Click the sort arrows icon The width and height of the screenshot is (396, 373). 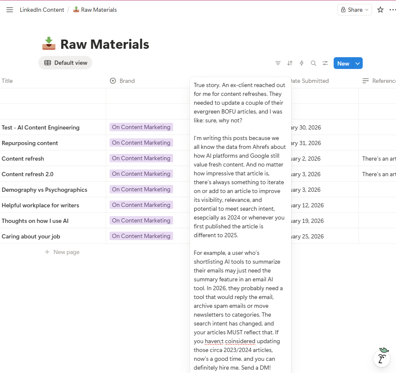tap(290, 63)
